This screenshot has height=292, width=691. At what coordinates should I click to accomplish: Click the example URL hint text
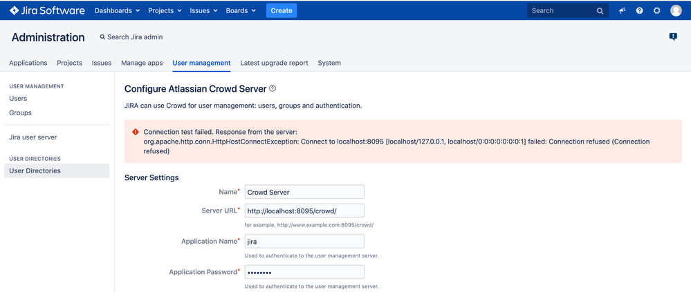point(309,225)
